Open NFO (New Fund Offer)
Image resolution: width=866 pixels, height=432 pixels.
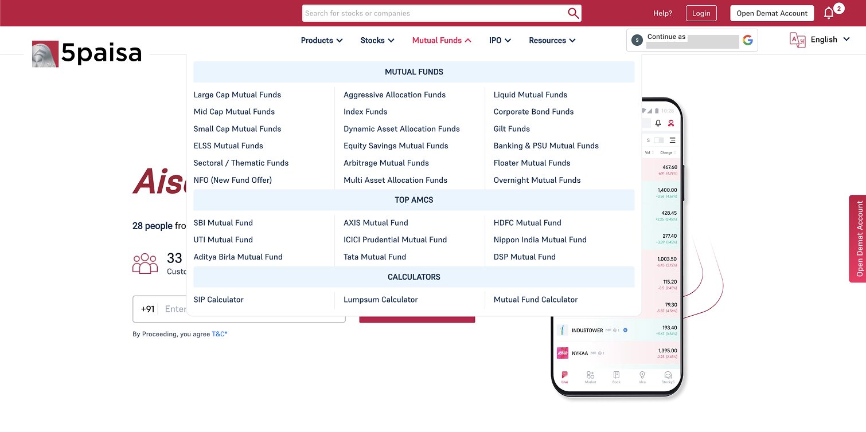tap(233, 180)
